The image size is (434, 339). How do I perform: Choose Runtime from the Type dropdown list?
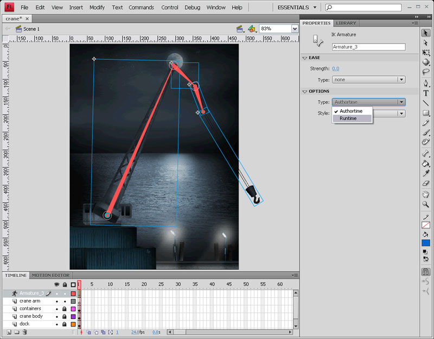pyautogui.click(x=348, y=118)
